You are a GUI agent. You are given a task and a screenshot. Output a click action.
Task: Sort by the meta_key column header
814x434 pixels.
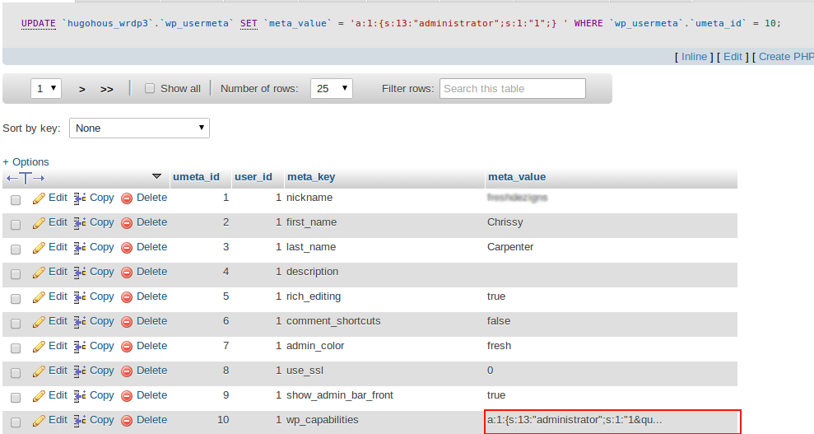tap(310, 177)
